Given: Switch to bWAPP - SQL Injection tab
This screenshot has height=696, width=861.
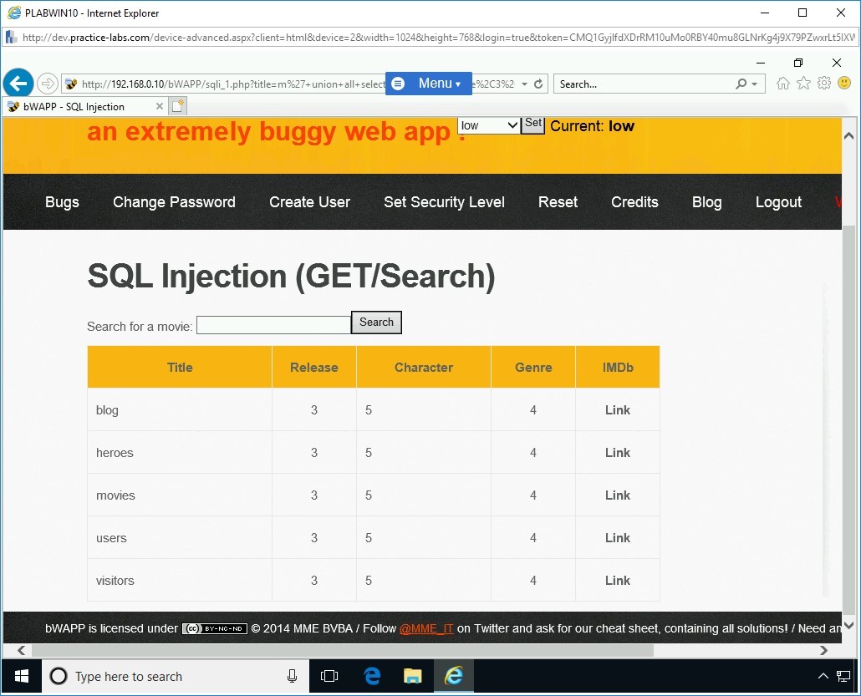Looking at the screenshot, I should tap(75, 107).
